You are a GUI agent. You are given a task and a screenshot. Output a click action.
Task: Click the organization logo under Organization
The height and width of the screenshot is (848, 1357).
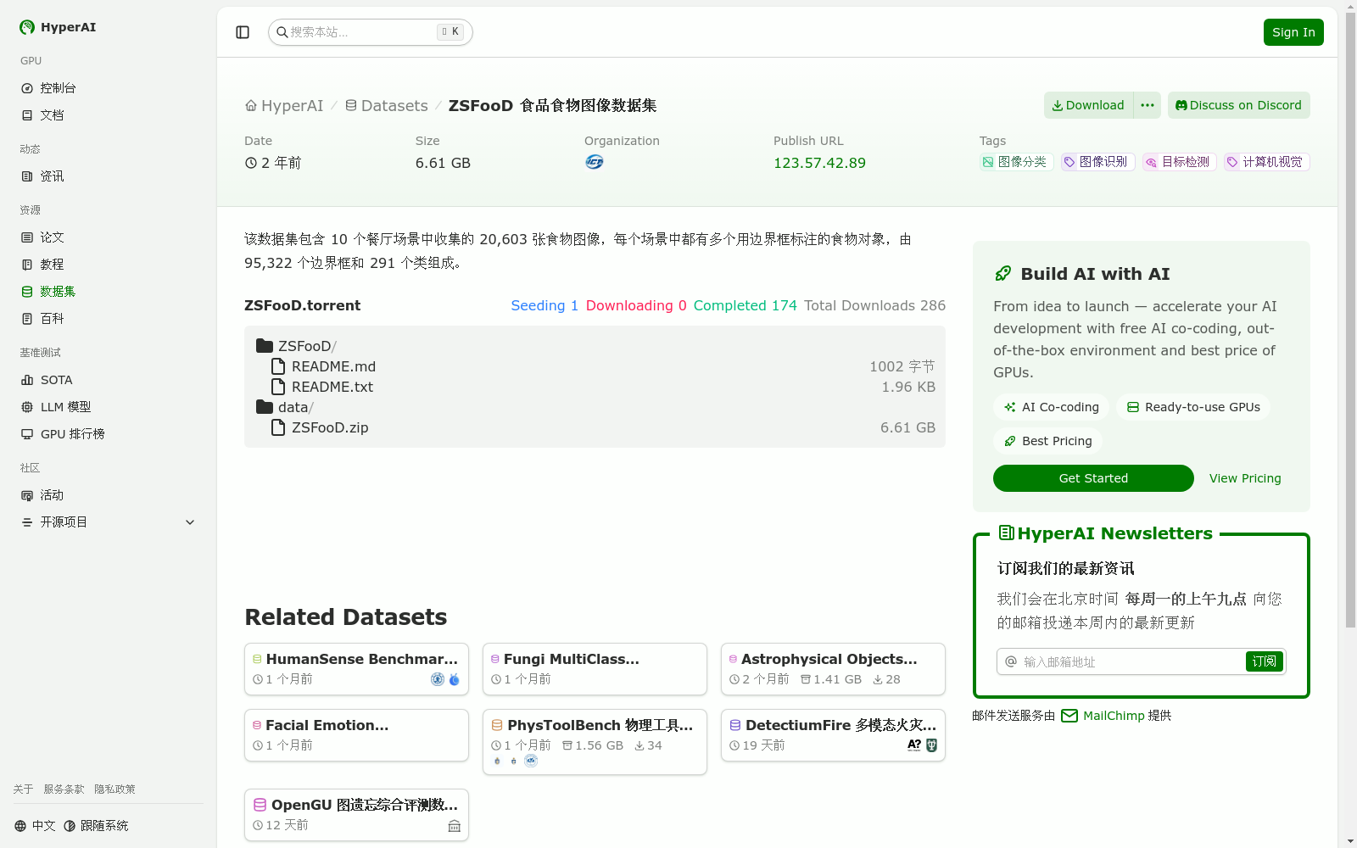click(x=595, y=162)
